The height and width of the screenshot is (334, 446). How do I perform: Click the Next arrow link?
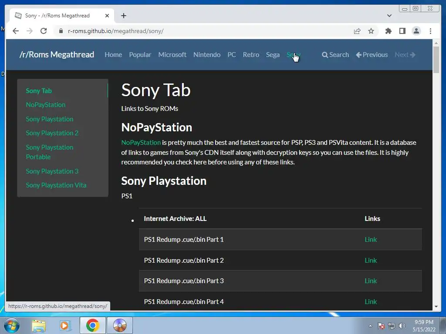click(405, 55)
